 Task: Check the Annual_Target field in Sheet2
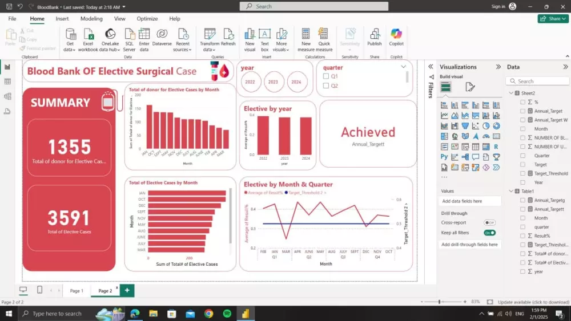pyautogui.click(x=522, y=111)
